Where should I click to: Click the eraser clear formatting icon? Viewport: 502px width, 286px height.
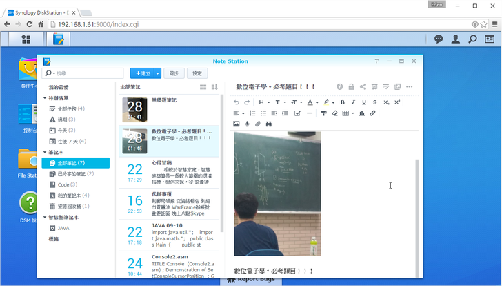(334, 113)
